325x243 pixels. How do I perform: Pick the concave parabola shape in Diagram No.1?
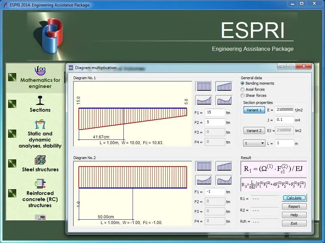coord(204,101)
